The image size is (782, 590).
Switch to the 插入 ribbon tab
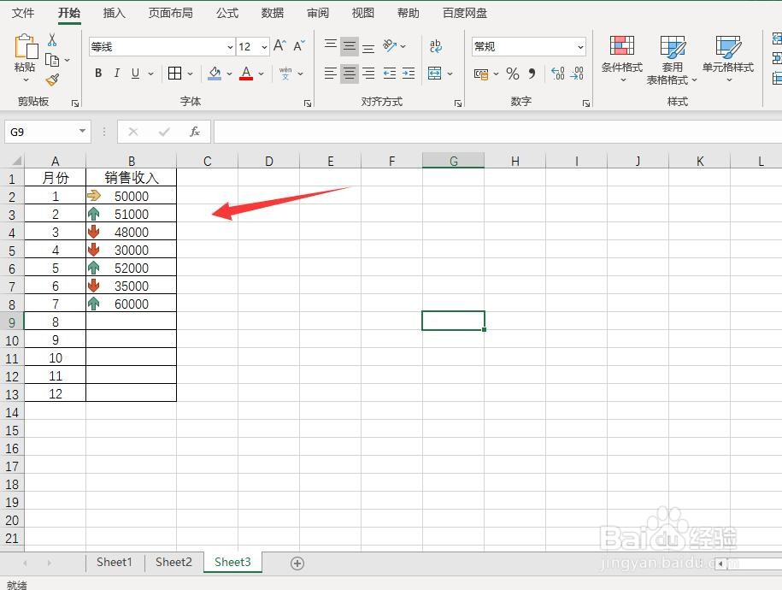click(114, 13)
